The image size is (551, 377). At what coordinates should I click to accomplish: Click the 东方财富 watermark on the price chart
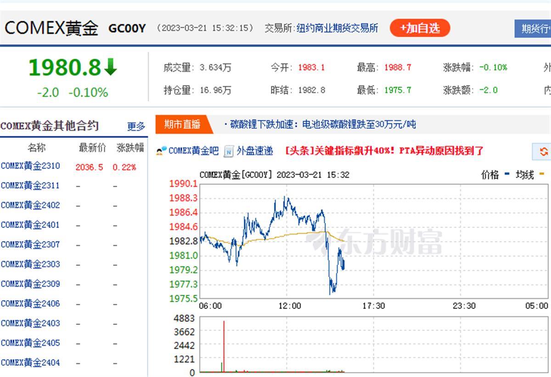pyautogui.click(x=374, y=241)
